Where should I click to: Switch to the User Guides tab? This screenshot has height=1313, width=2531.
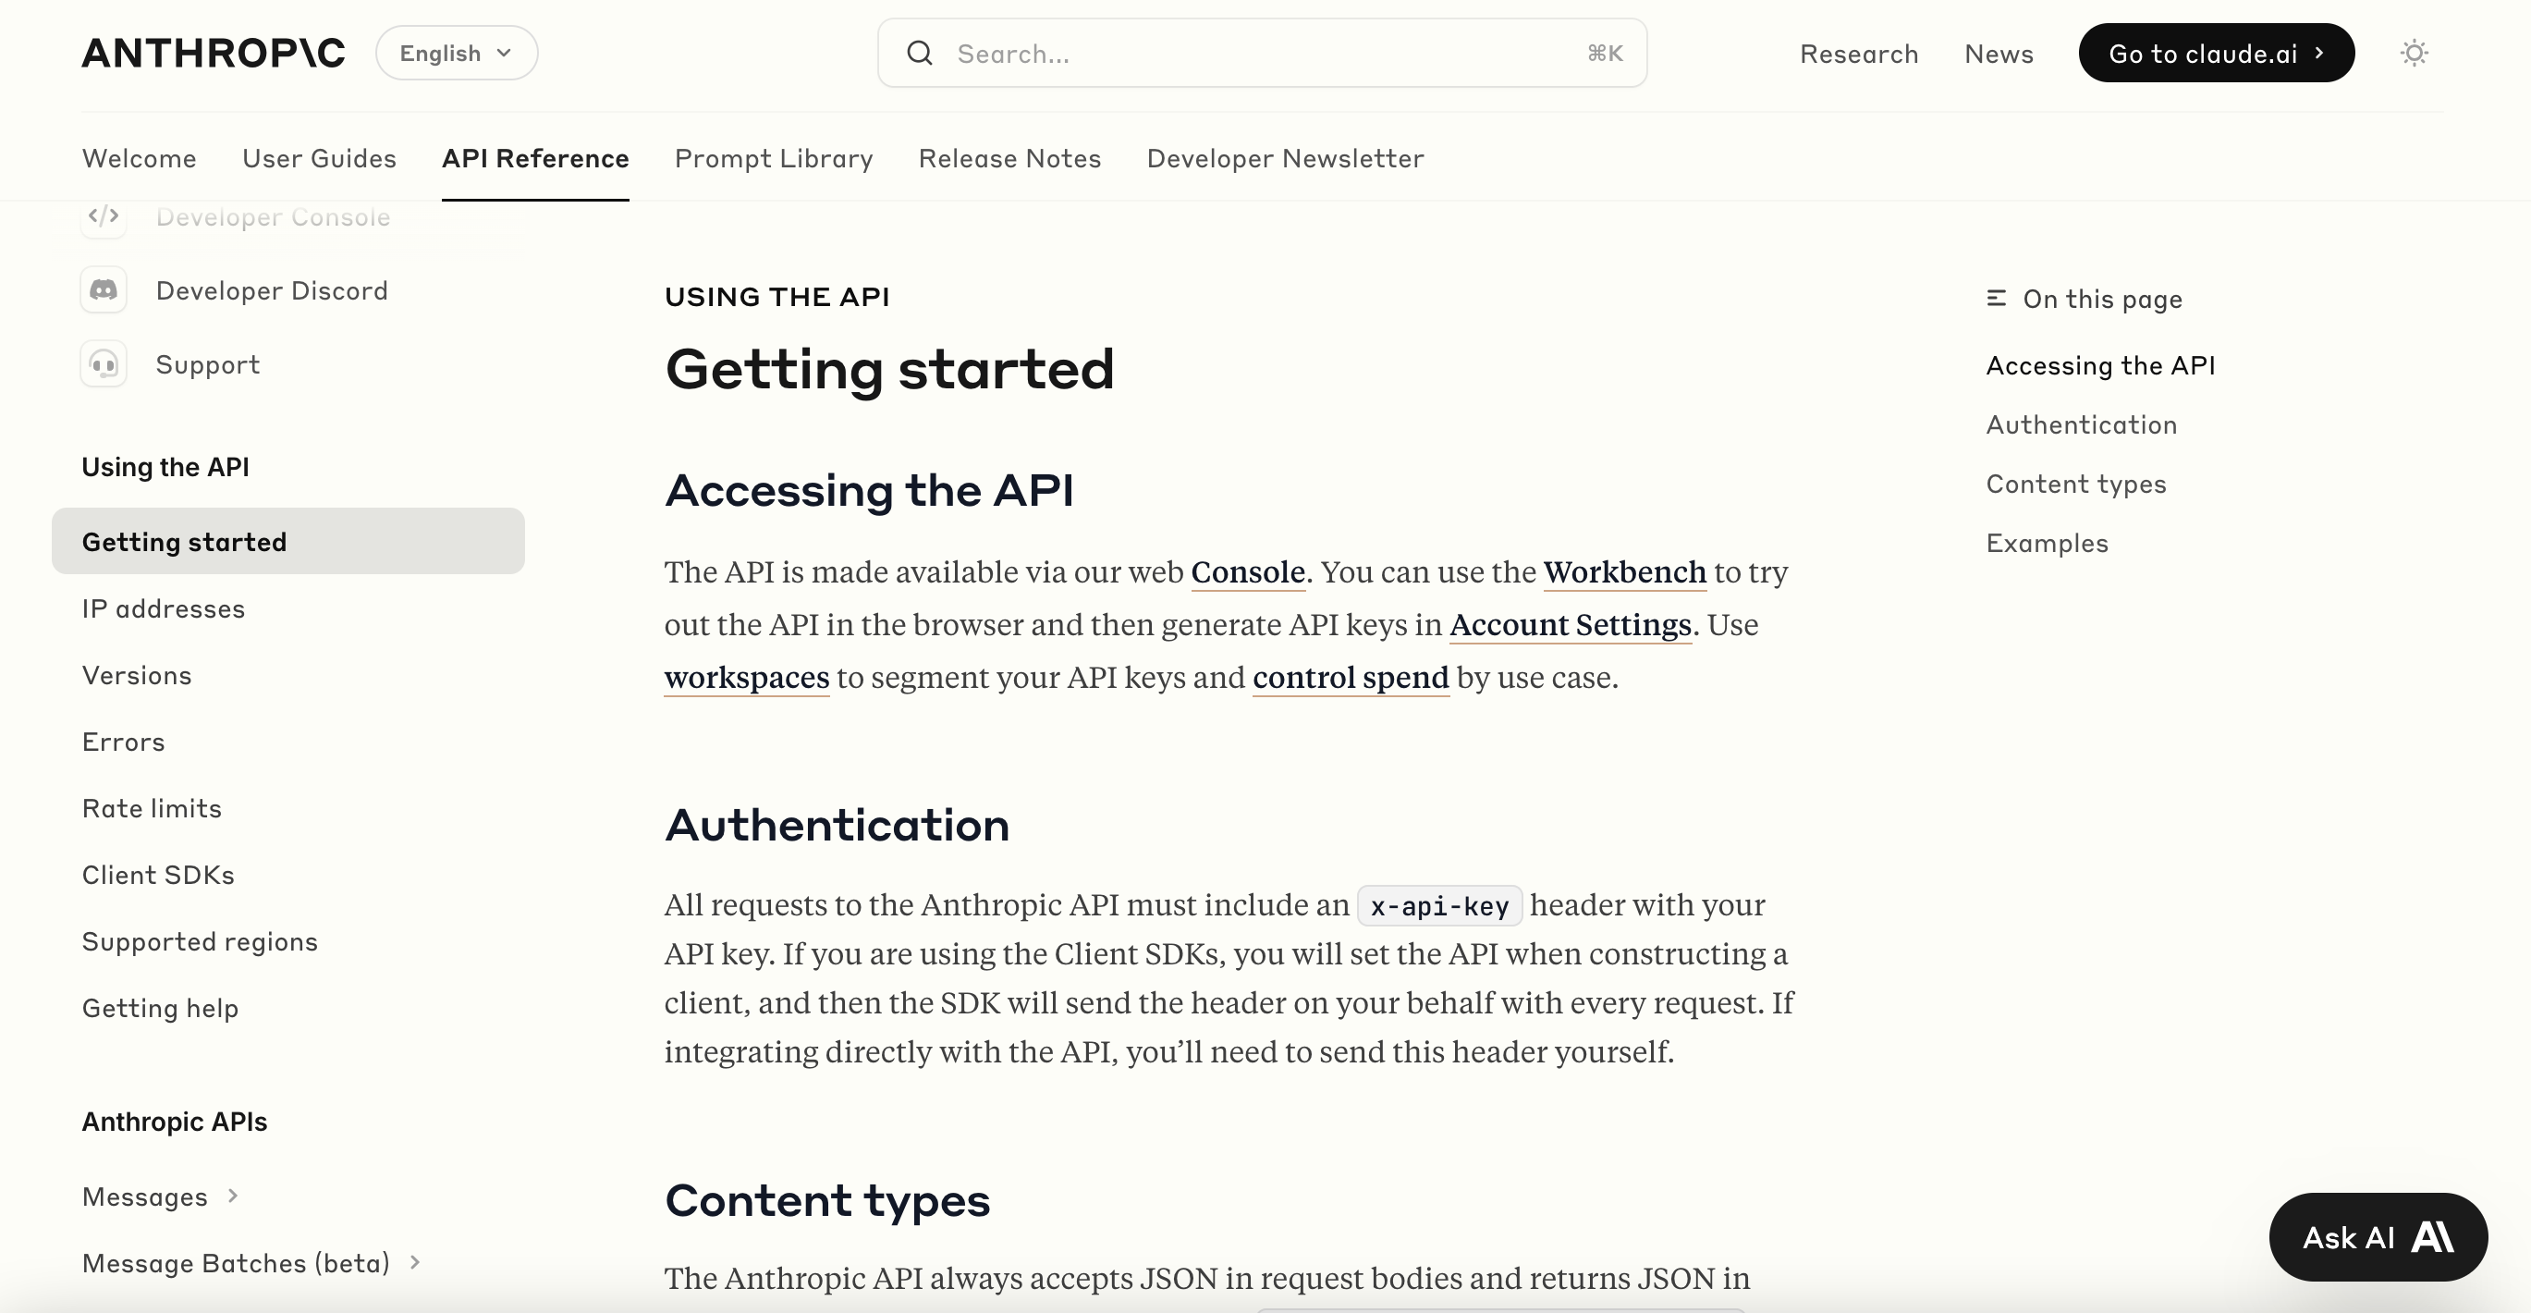click(319, 158)
